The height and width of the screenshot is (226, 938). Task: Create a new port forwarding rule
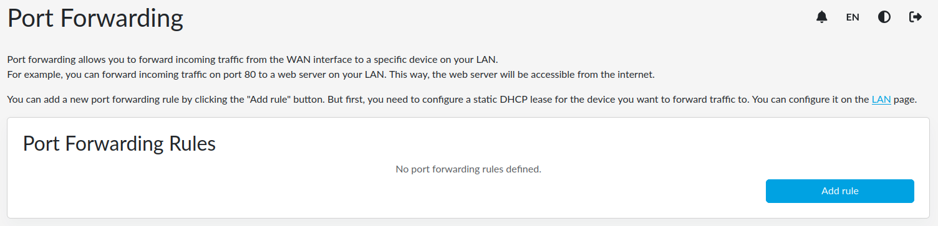pyautogui.click(x=839, y=191)
